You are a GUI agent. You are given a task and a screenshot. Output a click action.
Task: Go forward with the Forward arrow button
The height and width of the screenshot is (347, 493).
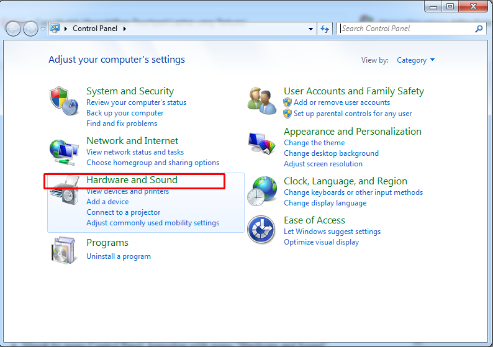[30, 29]
